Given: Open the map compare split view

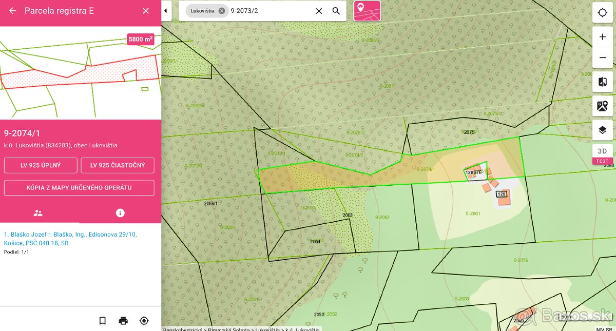Looking at the screenshot, I should [x=603, y=82].
